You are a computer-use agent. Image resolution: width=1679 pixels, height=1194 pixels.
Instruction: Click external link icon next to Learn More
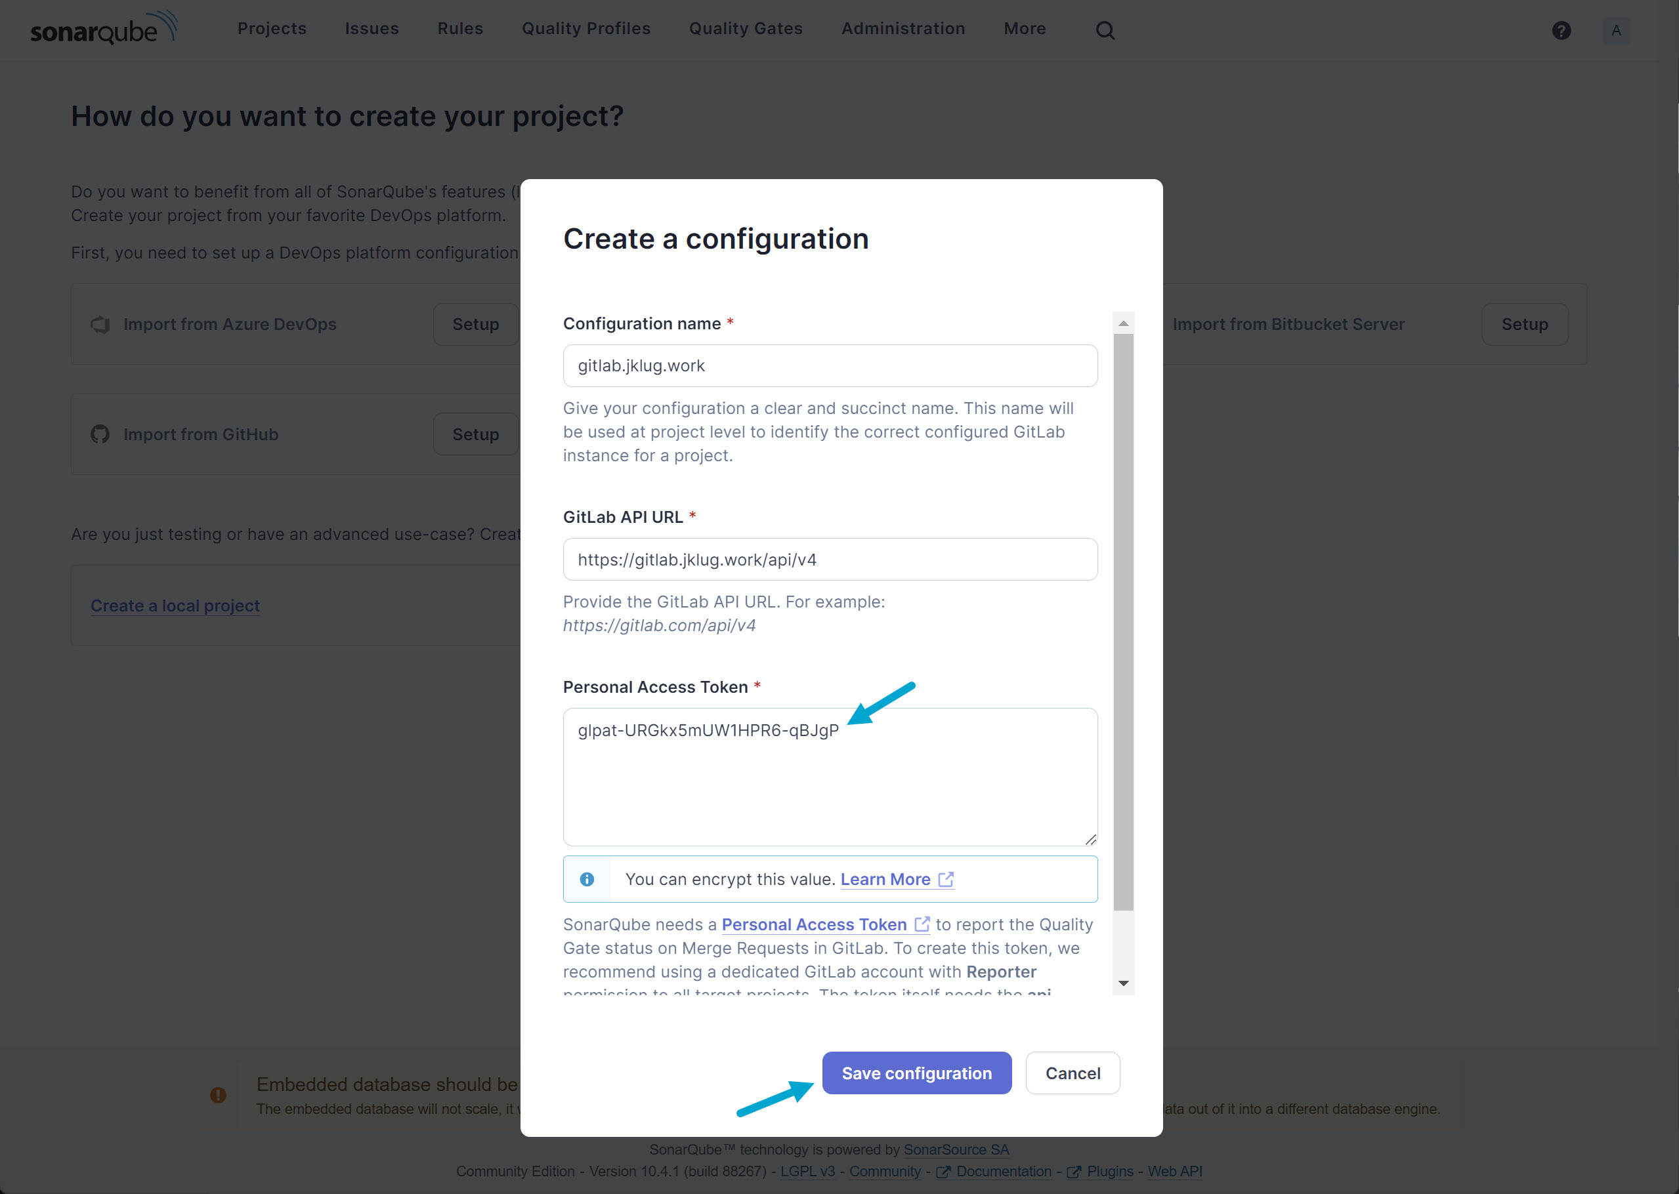tap(946, 879)
